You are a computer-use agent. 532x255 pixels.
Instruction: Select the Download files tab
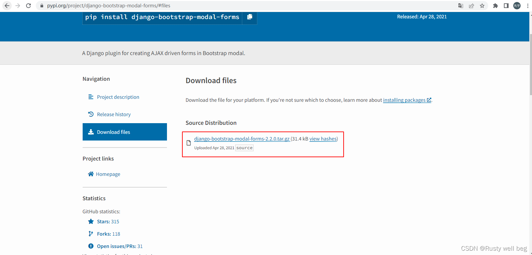(125, 132)
